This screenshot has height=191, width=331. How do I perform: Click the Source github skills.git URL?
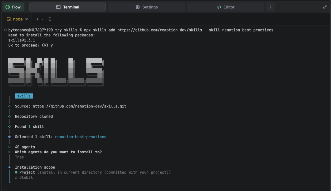click(79, 106)
